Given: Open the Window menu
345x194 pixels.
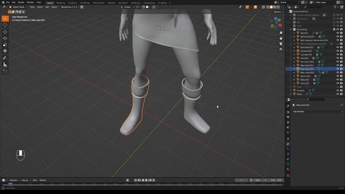Looking at the screenshot, I should [x=30, y=2].
